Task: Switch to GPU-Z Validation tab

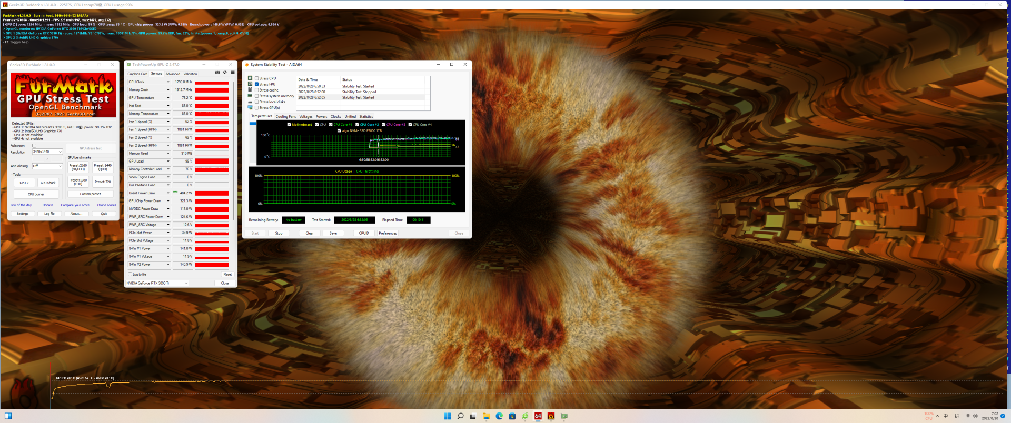Action: click(x=190, y=74)
